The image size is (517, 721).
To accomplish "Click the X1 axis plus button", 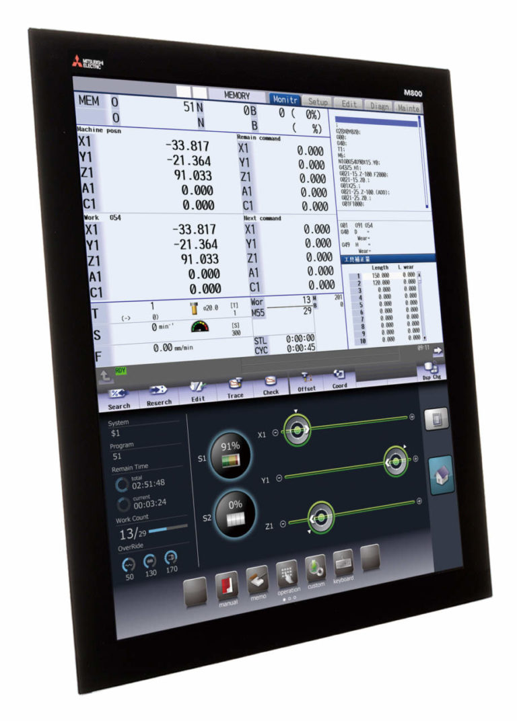I will (x=411, y=416).
